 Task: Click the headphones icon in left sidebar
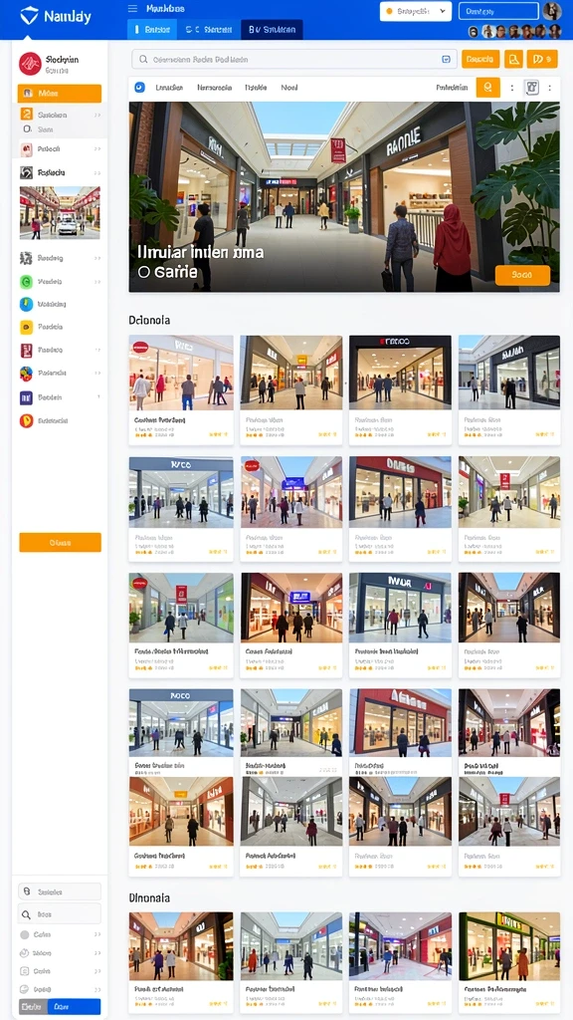(26, 173)
